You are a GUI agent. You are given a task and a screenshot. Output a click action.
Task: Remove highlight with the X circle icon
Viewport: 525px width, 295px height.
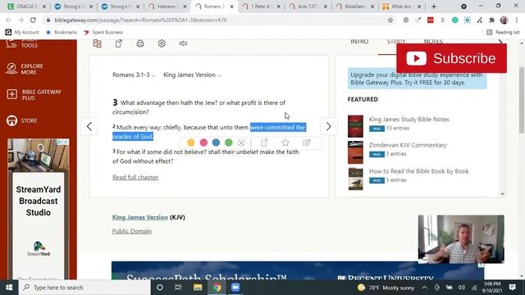point(241,143)
